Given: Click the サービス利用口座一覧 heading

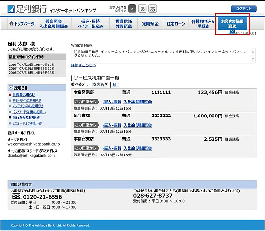Looking at the screenshot, I should coord(96,78).
